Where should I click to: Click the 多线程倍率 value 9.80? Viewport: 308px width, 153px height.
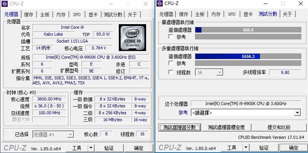[x=285, y=72]
